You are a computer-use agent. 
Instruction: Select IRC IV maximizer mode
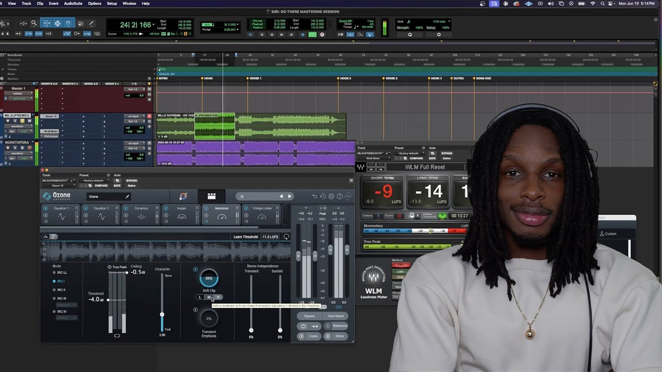click(x=60, y=312)
